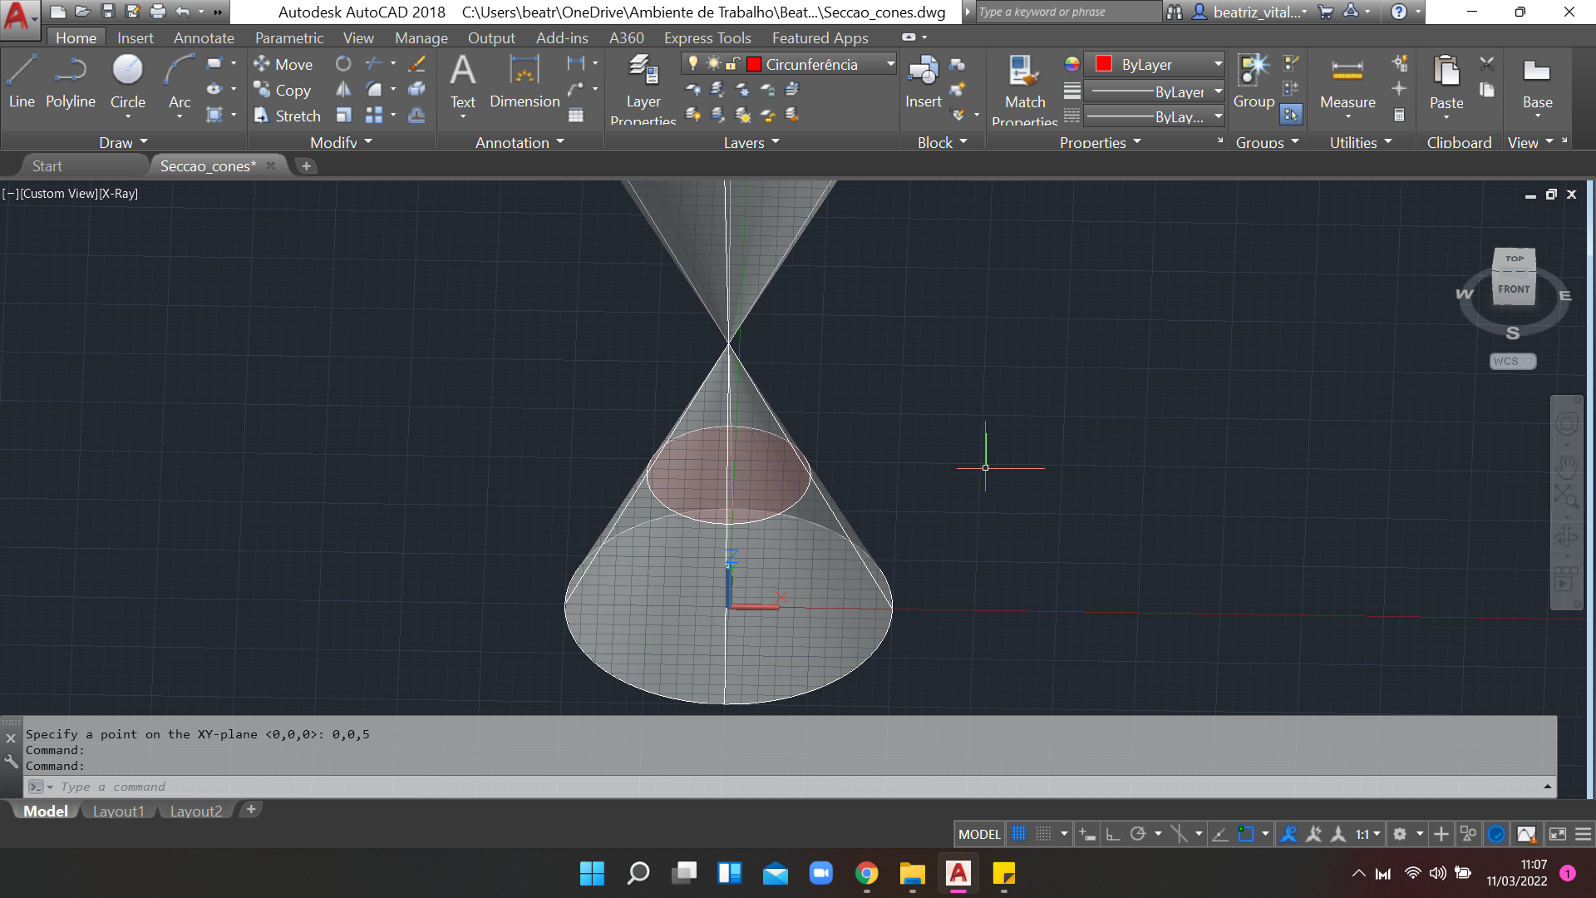The image size is (1596, 898).
Task: Toggle object snap tracking in status bar
Action: 1220,834
